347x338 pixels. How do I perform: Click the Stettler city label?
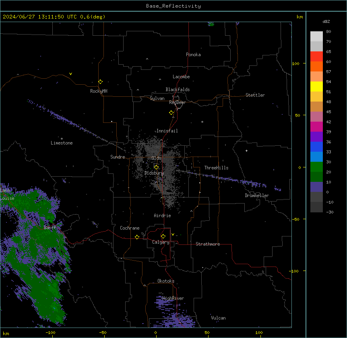coord(255,95)
